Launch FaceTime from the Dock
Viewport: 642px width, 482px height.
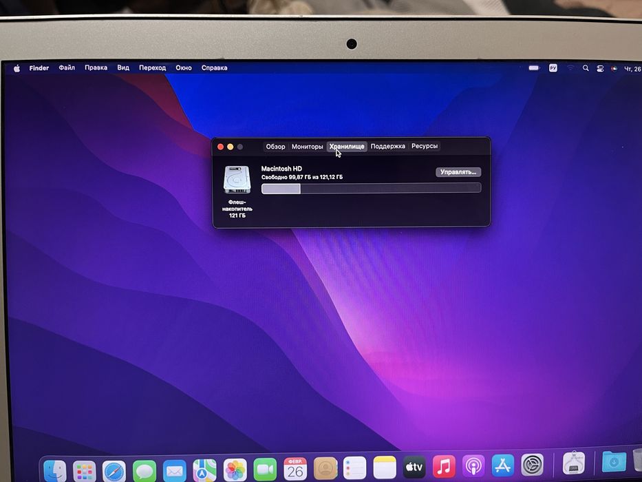pos(265,470)
